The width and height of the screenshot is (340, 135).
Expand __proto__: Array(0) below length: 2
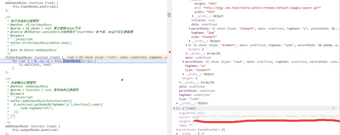(187, 53)
